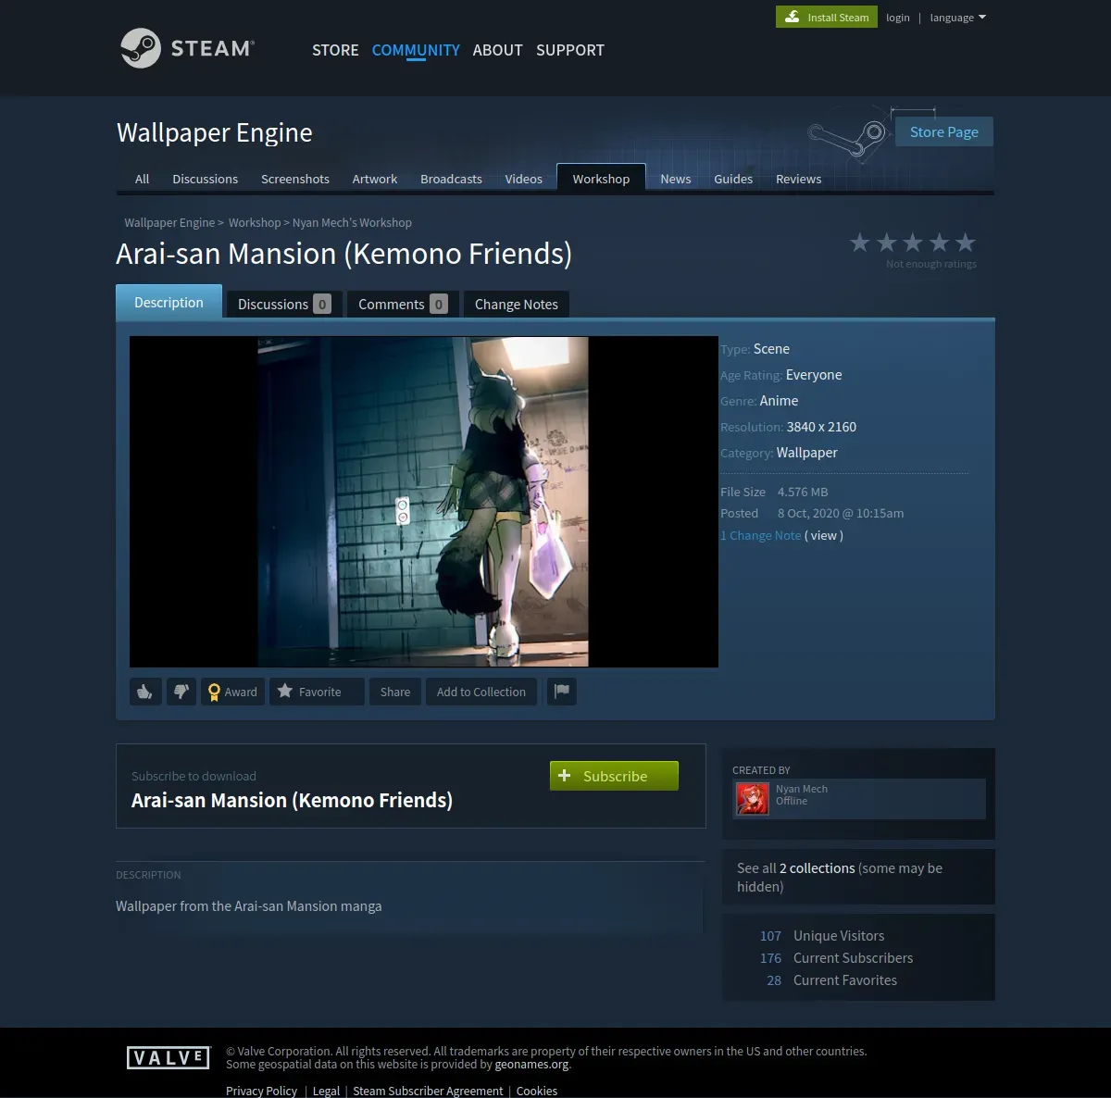Screen dimensions: 1111x1098
Task: Switch to the Discussions 0 item tab
Action: [284, 304]
